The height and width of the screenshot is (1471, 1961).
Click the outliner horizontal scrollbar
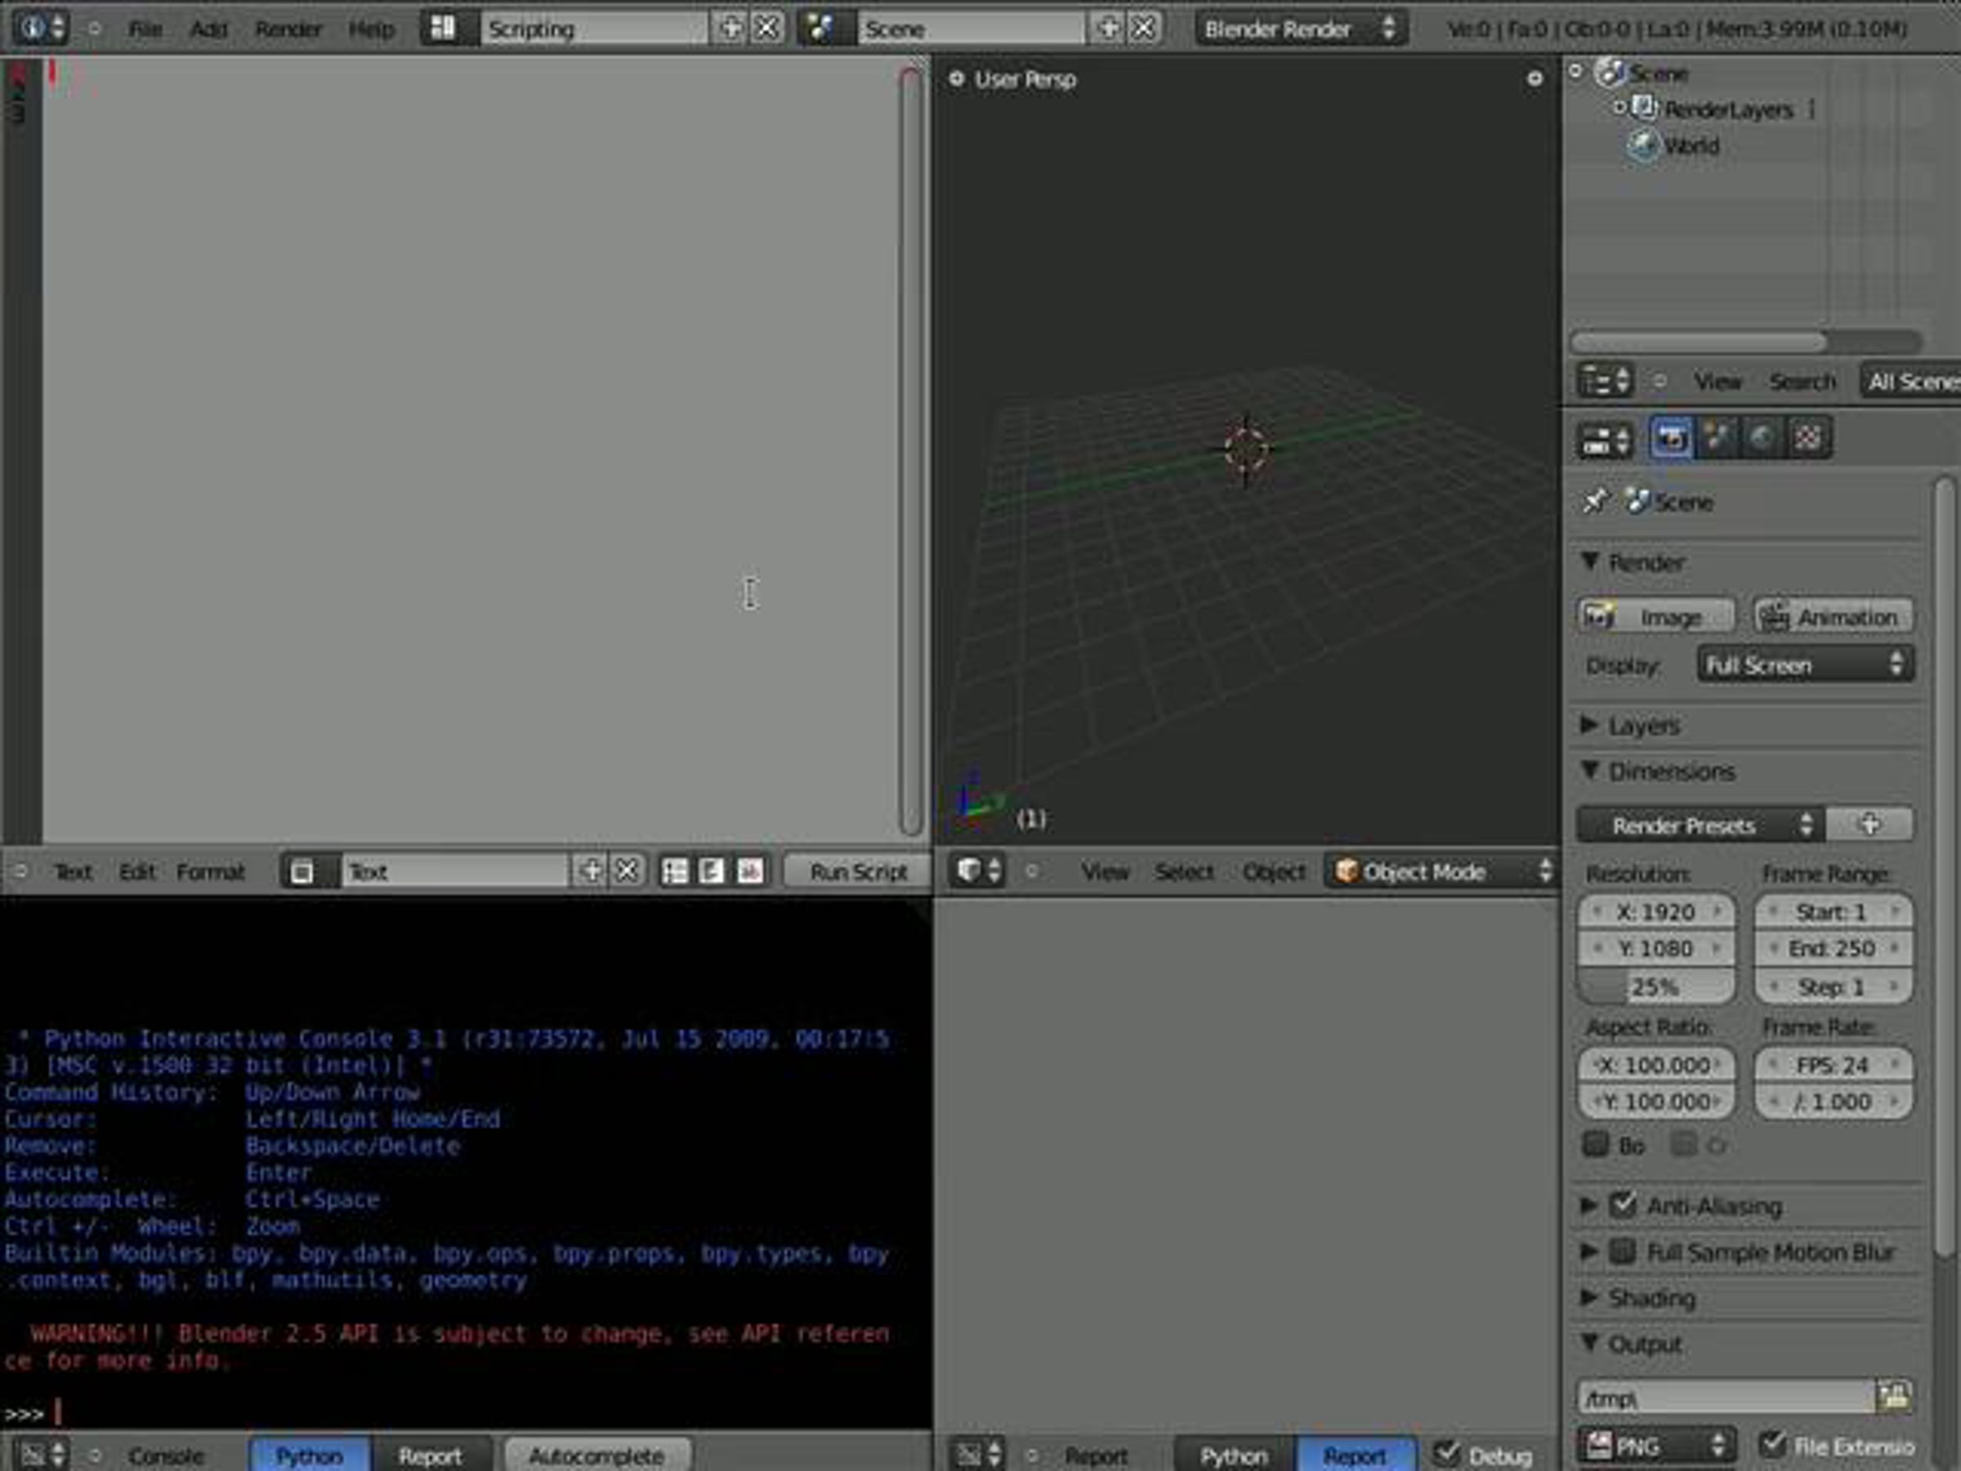click(x=1699, y=342)
